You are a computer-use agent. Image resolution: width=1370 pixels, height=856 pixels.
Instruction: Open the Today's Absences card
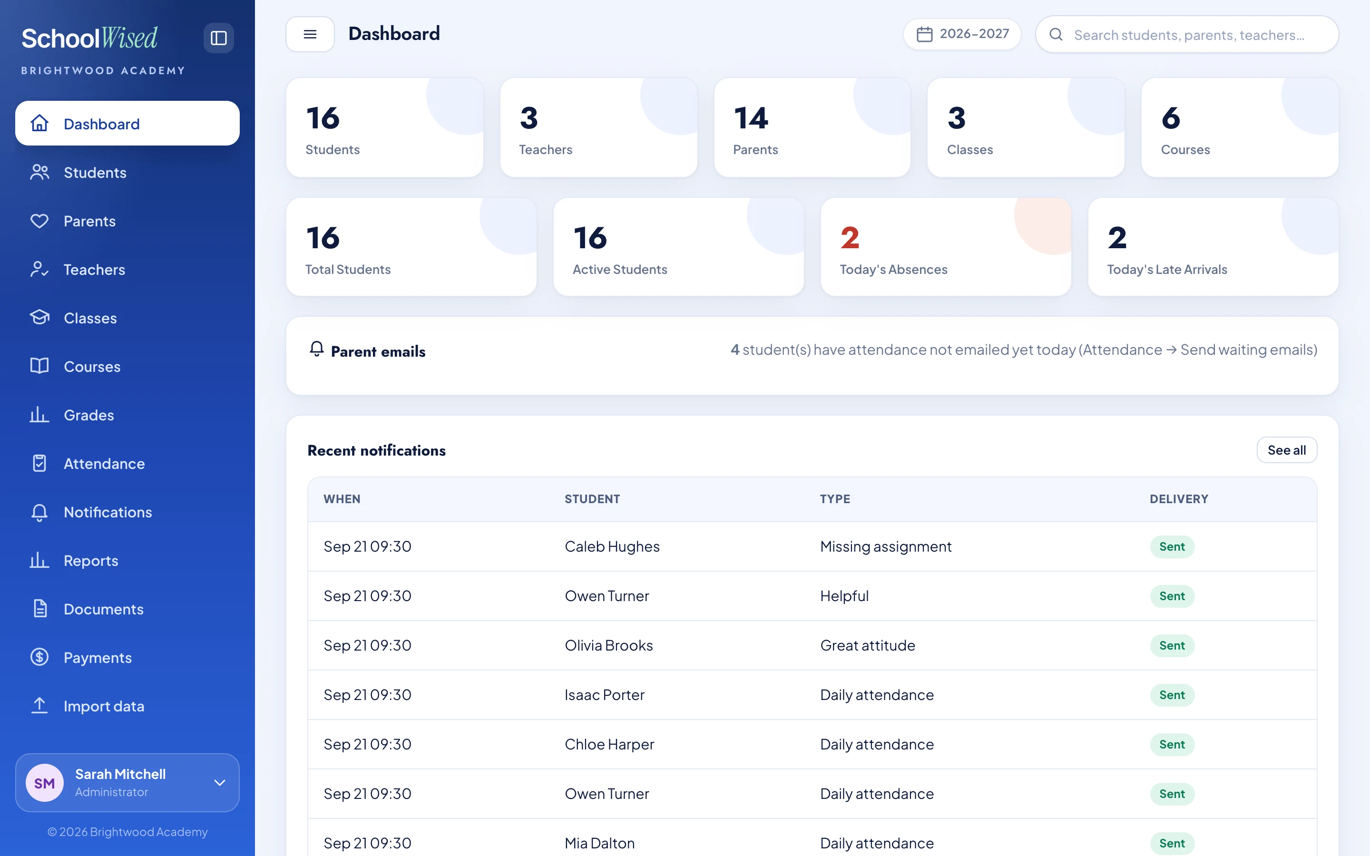(x=946, y=247)
